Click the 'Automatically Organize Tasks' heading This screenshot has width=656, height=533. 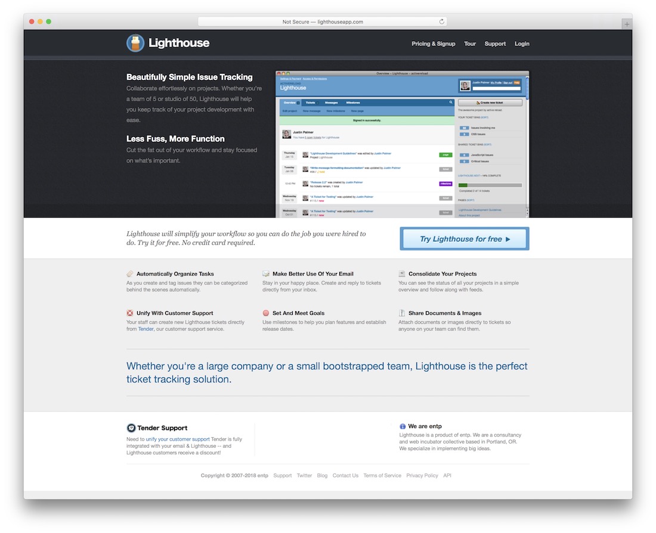click(x=175, y=274)
